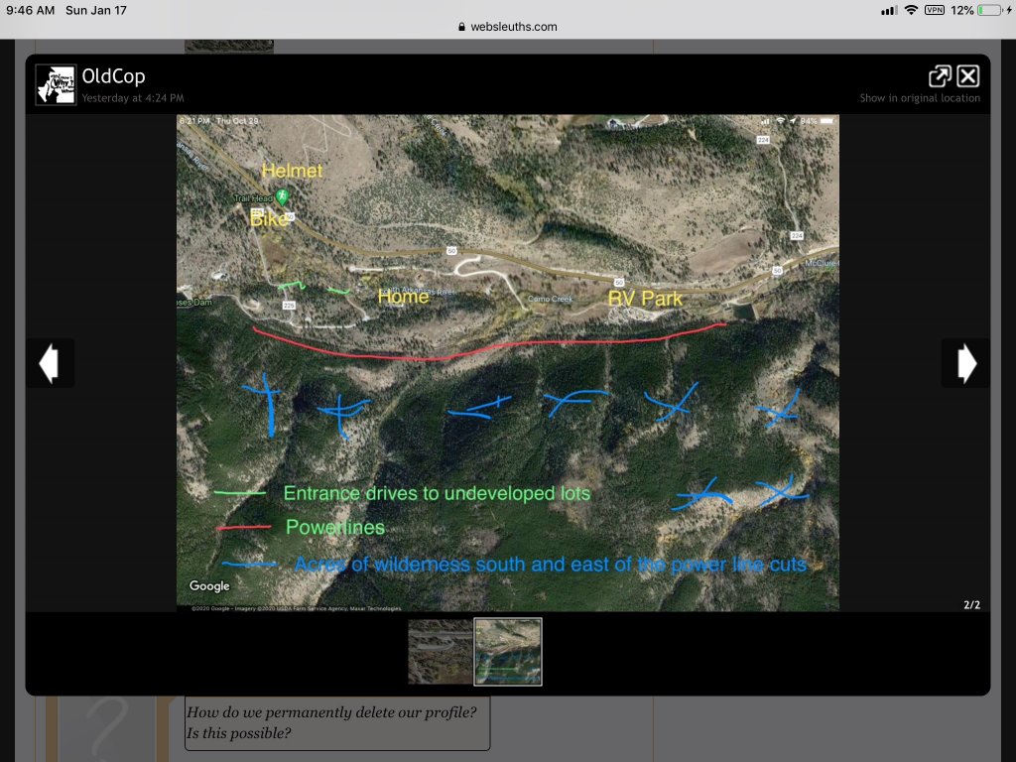This screenshot has width=1016, height=762.
Task: Click the green Trail Head map marker
Action: point(283,196)
